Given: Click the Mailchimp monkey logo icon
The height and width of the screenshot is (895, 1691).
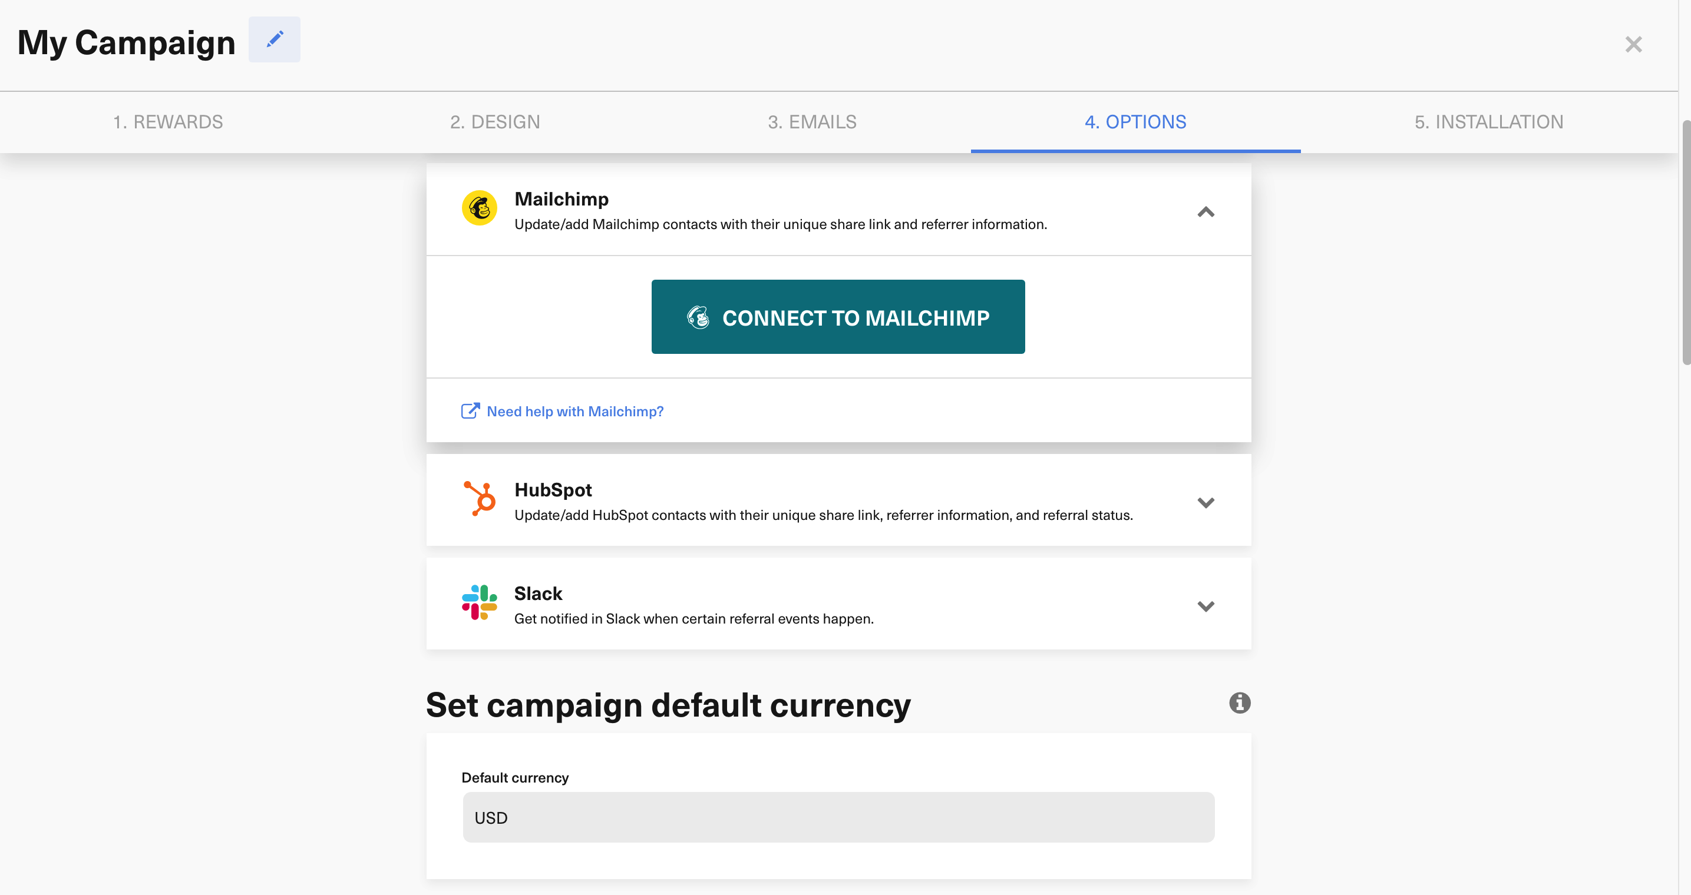Looking at the screenshot, I should 479,208.
